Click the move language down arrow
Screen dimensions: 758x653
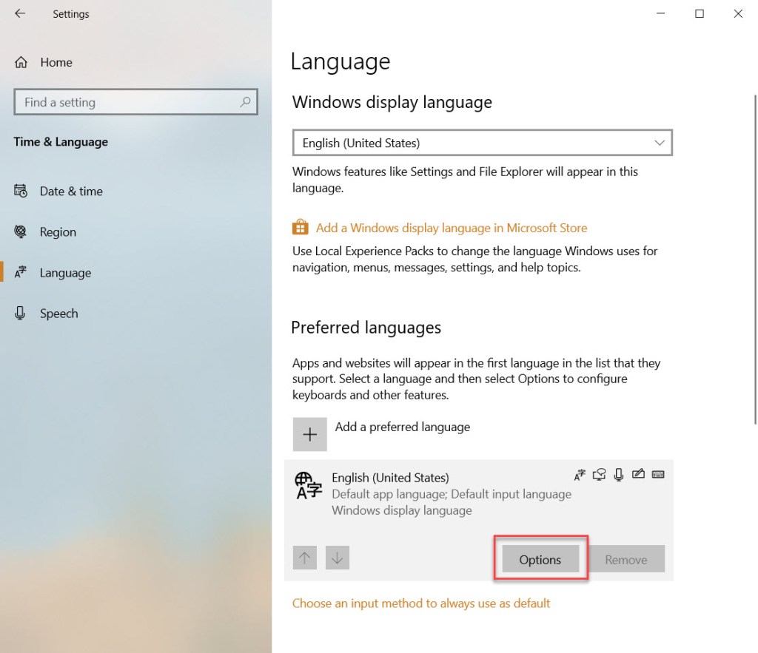click(x=337, y=558)
